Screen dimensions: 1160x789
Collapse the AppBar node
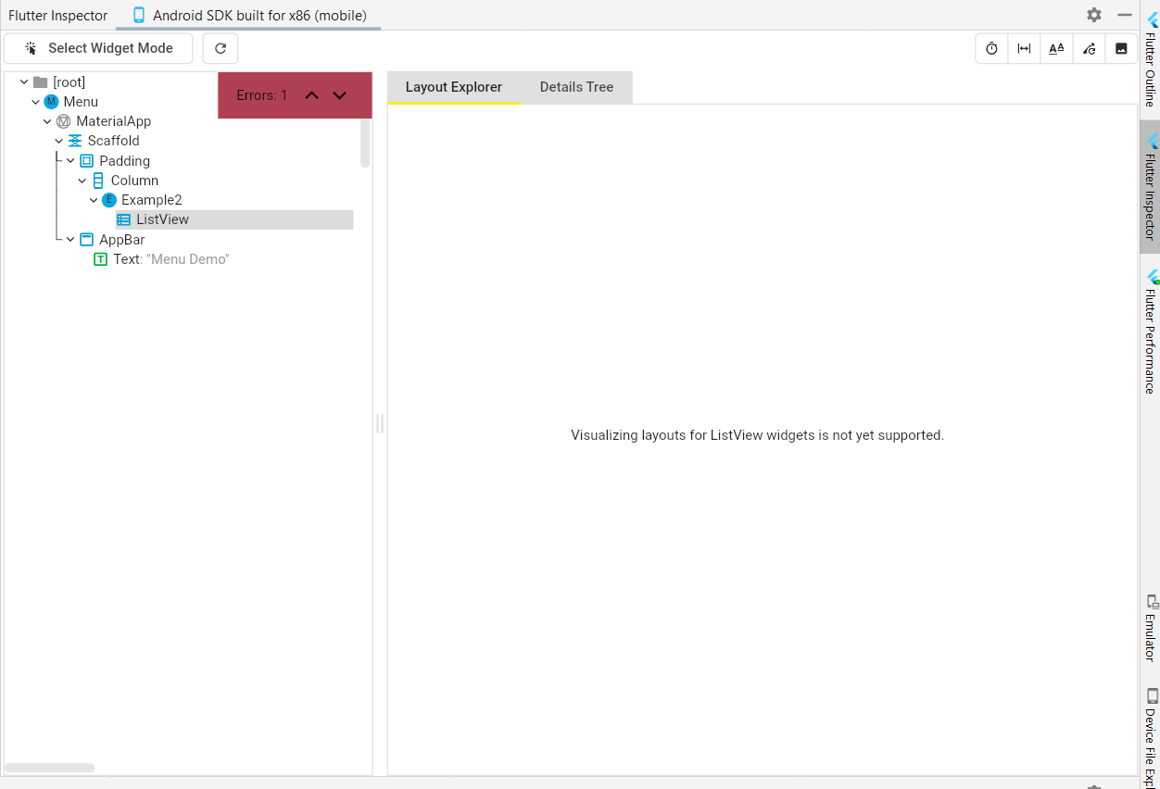pyautogui.click(x=69, y=239)
